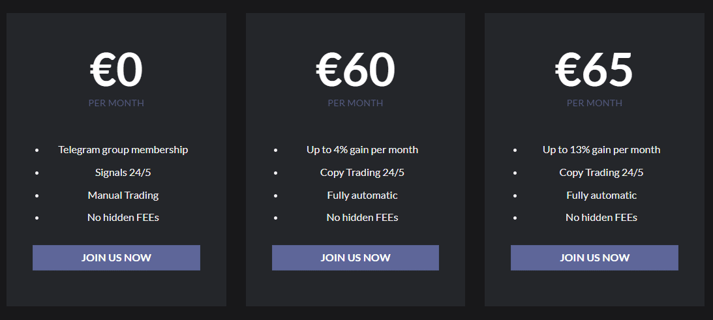The width and height of the screenshot is (713, 320).
Task: Click 'Up to 4% gain per month' text
Action: 363,149
